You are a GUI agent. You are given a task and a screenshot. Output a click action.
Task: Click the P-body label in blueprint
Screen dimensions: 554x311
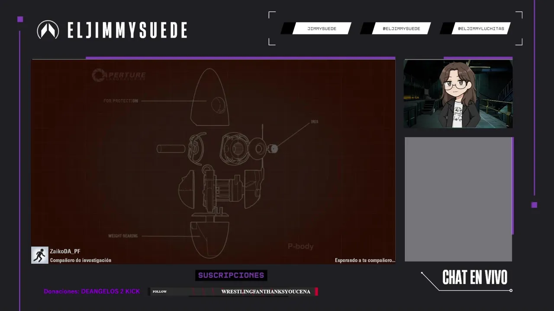(x=300, y=246)
